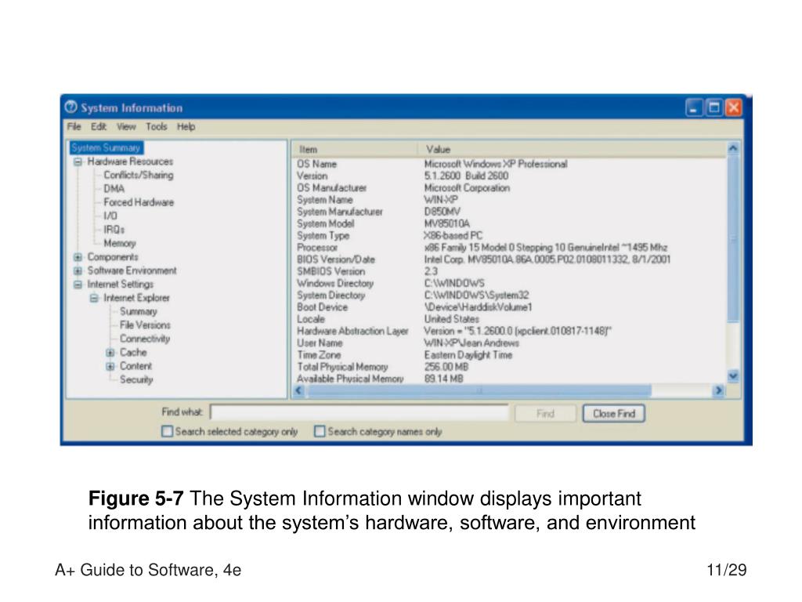Select Memory under Hardware Resources
Screen dimensions: 802x602
click(120, 243)
